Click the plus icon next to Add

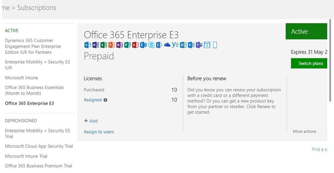point(86,121)
